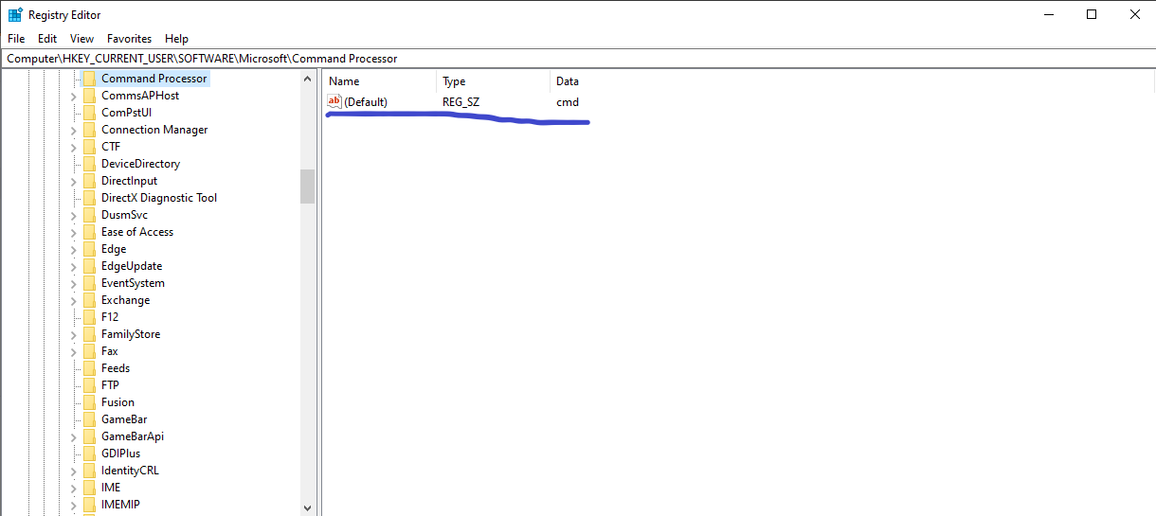Expand the Edge key

pos(73,249)
